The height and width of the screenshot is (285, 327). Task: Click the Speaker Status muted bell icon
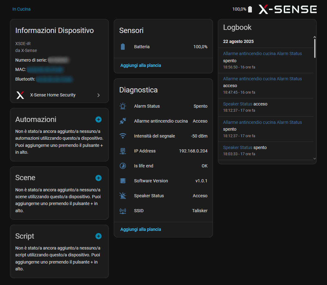pos(123,196)
